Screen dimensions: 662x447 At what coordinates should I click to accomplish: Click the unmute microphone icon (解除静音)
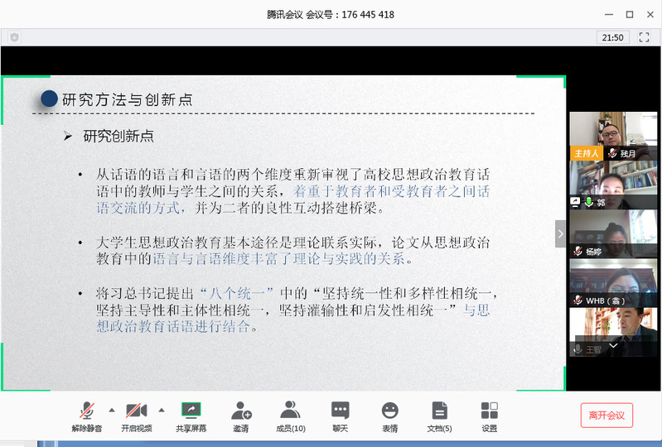87,411
